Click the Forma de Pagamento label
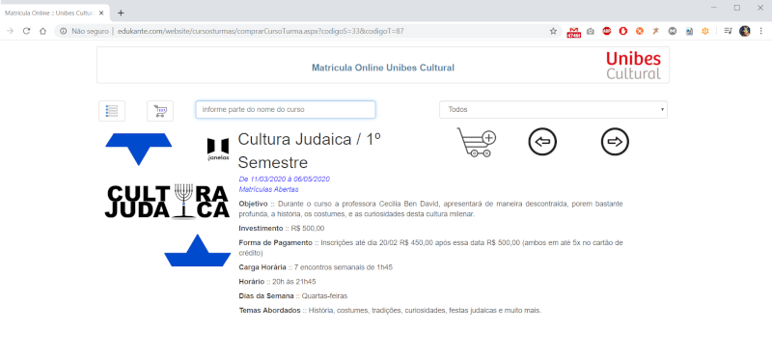This screenshot has width=772, height=360. click(276, 243)
